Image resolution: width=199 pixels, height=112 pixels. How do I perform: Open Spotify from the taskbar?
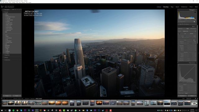point(13,110)
